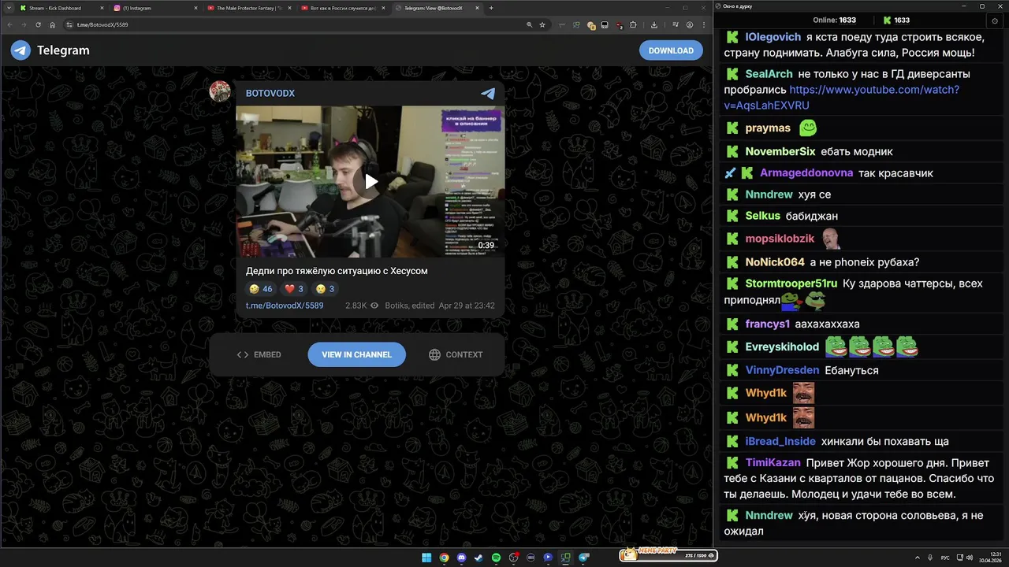Open the browser downloads icon
Image resolution: width=1009 pixels, height=567 pixels.
click(654, 24)
